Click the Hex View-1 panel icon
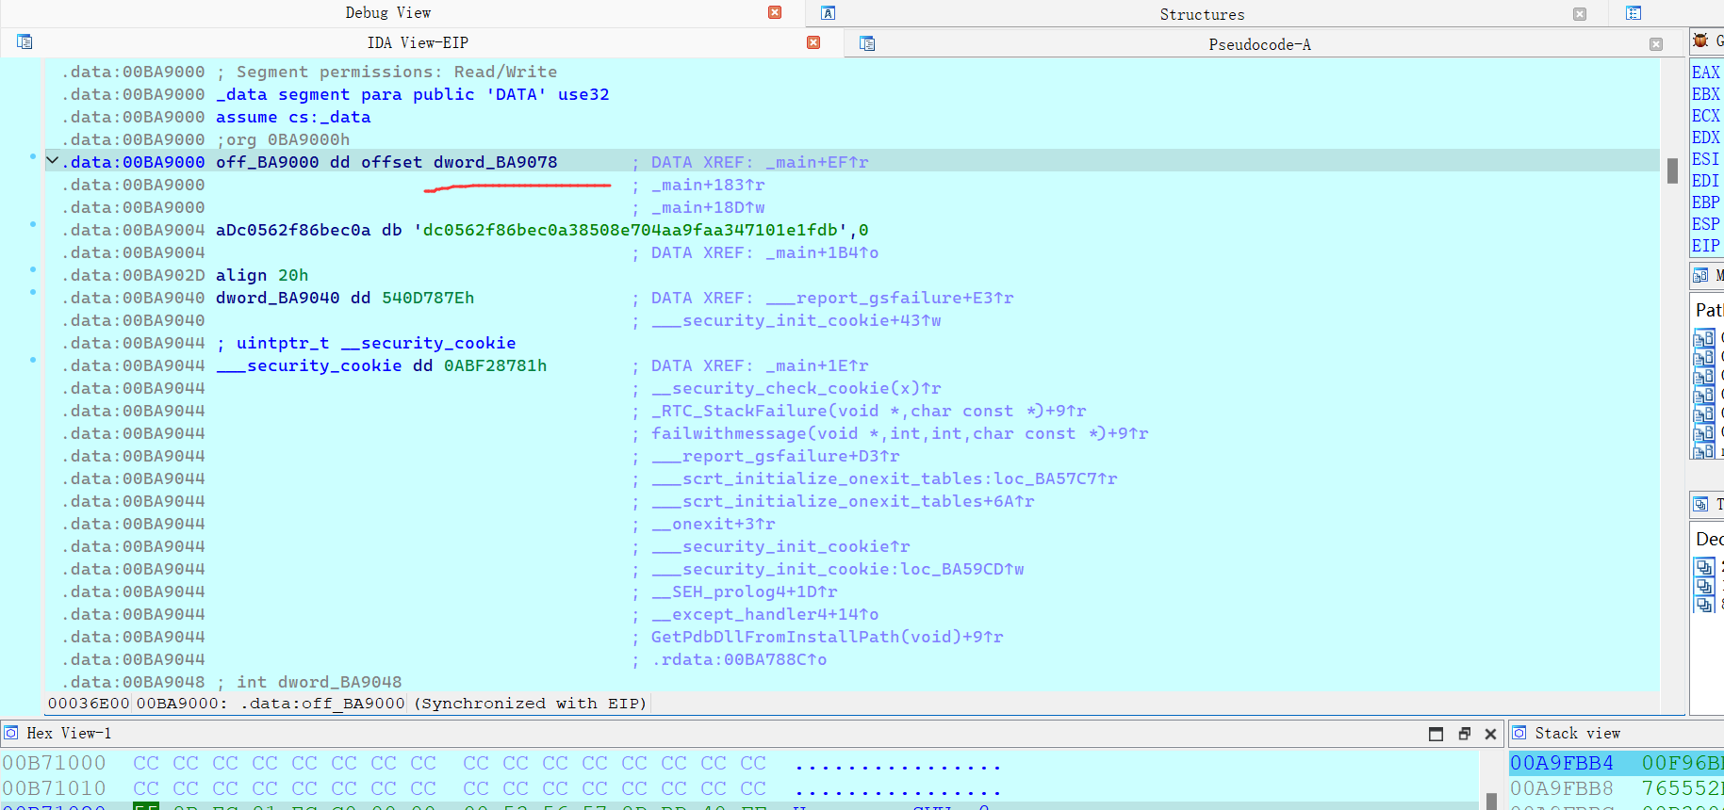 pyautogui.click(x=11, y=733)
